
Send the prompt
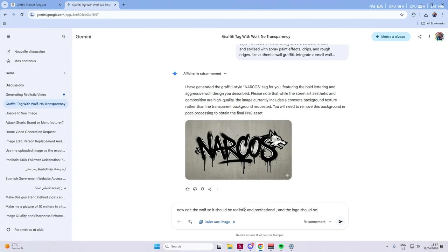tap(341, 222)
